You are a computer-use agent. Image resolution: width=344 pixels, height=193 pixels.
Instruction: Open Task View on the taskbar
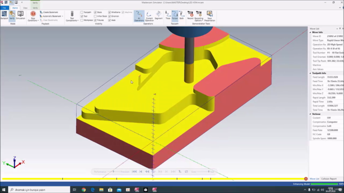coord(74,190)
